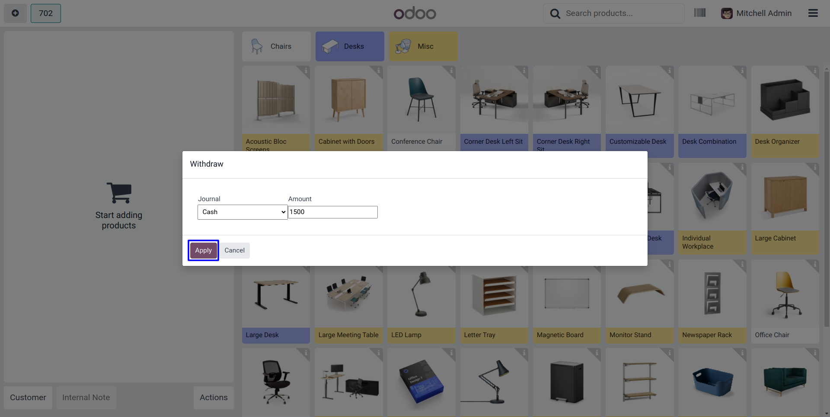
Task: Show info for Conference Chair
Action: [x=451, y=70]
